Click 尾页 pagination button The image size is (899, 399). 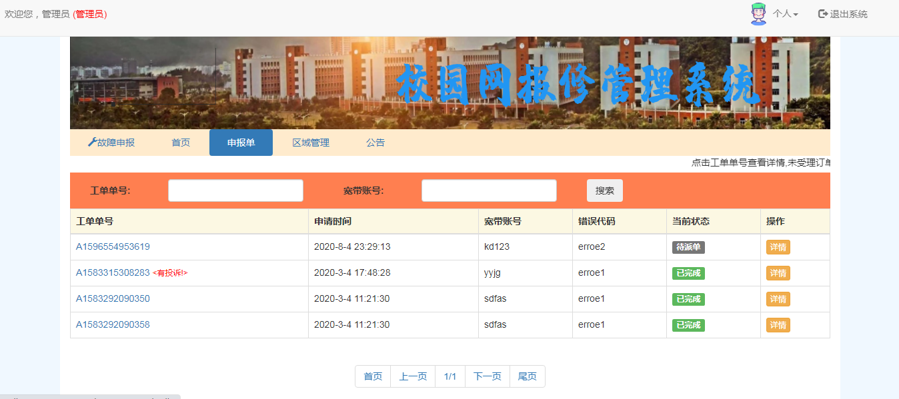click(x=528, y=376)
